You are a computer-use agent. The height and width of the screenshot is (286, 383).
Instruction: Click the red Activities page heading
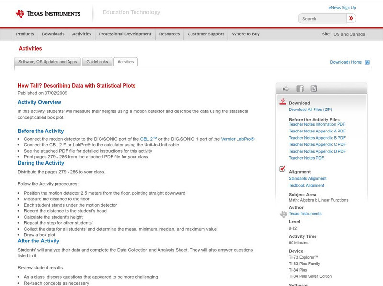click(30, 49)
